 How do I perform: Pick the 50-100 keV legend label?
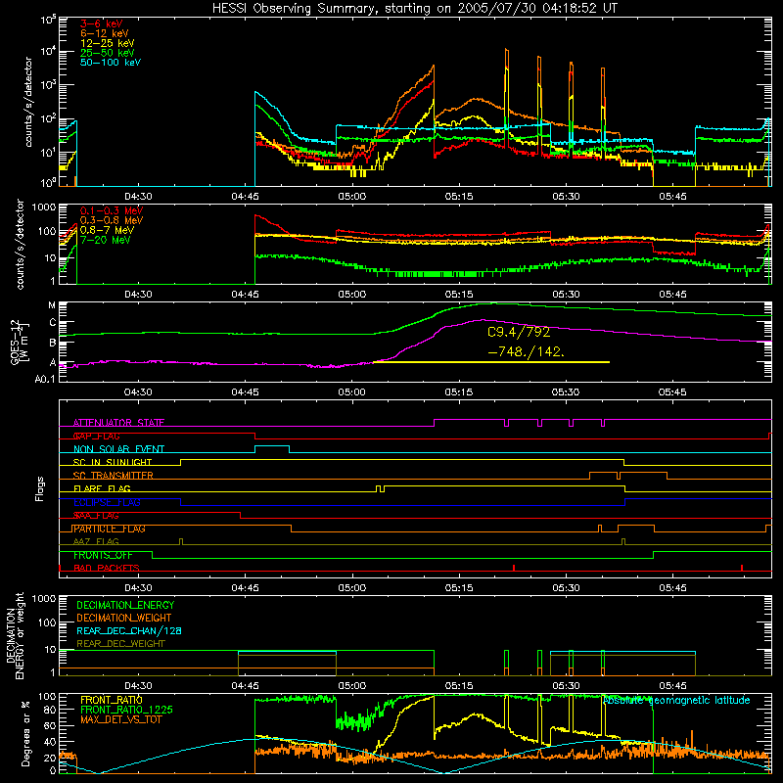tap(110, 63)
